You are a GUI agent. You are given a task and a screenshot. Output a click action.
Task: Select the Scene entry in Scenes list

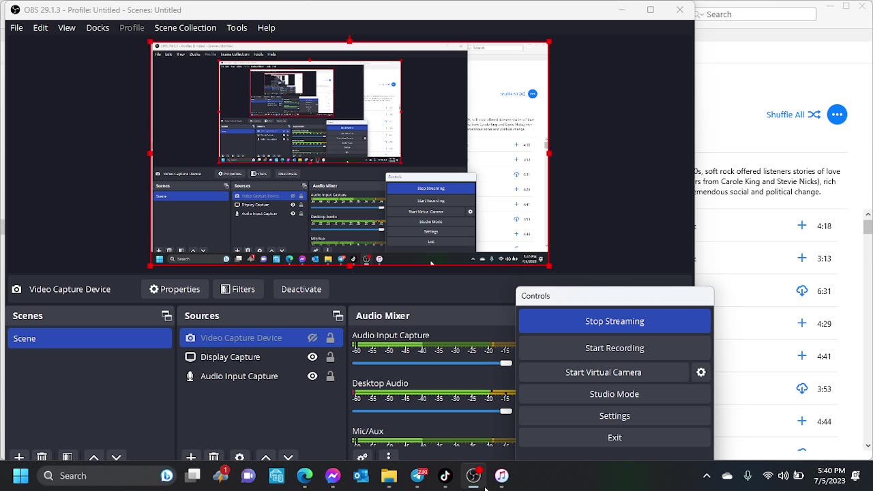point(90,338)
